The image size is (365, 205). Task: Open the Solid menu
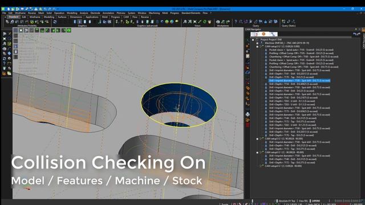click(49, 13)
